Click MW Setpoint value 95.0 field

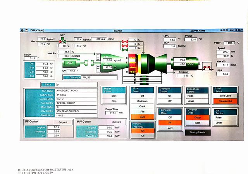click(106, 127)
